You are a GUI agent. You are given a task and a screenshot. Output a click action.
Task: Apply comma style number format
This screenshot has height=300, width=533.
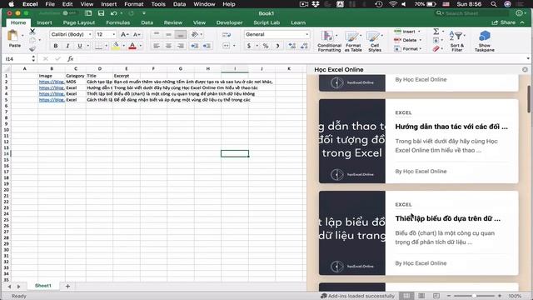click(277, 46)
